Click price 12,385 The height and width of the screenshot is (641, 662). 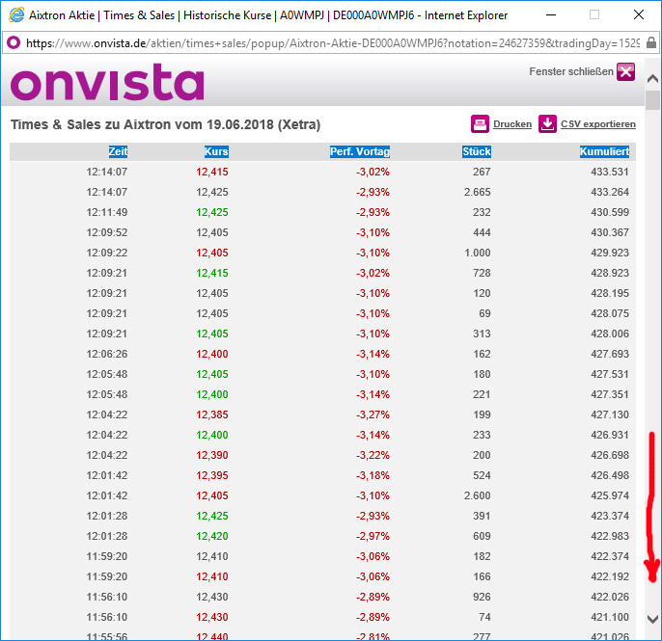coord(212,414)
